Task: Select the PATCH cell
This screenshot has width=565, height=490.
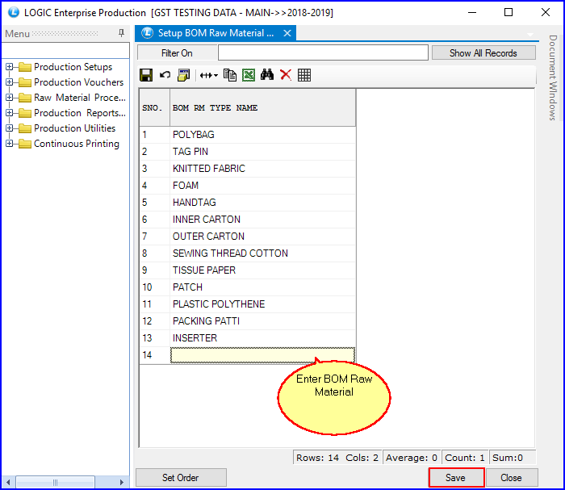Action: 262,287
